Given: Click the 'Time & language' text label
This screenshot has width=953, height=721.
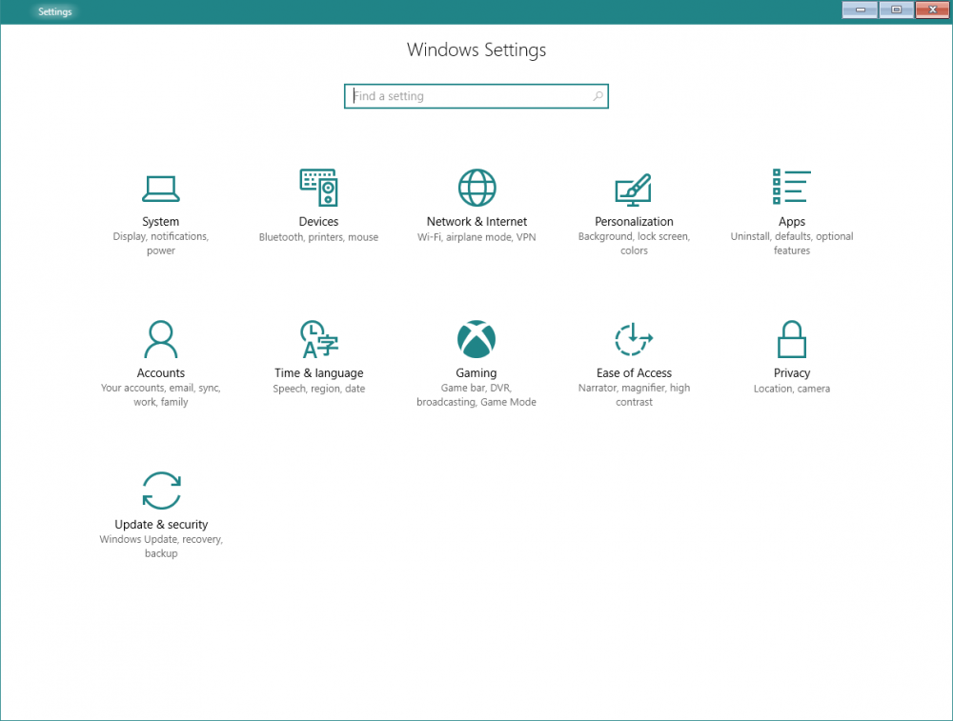Looking at the screenshot, I should pos(318,373).
